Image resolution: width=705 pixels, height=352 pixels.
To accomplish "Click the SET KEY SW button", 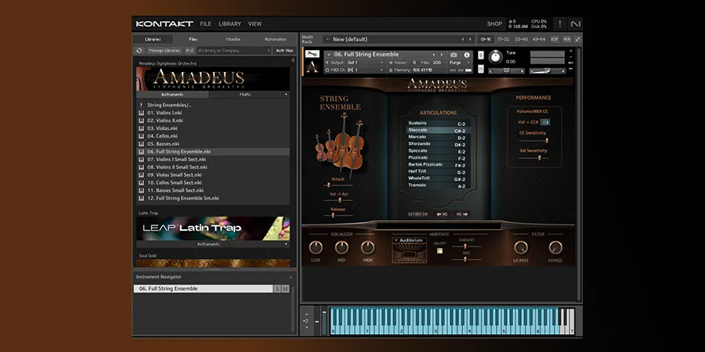I will click(418, 214).
